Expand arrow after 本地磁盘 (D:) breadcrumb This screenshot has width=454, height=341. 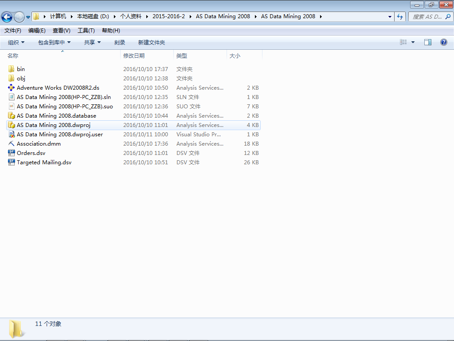pos(115,16)
